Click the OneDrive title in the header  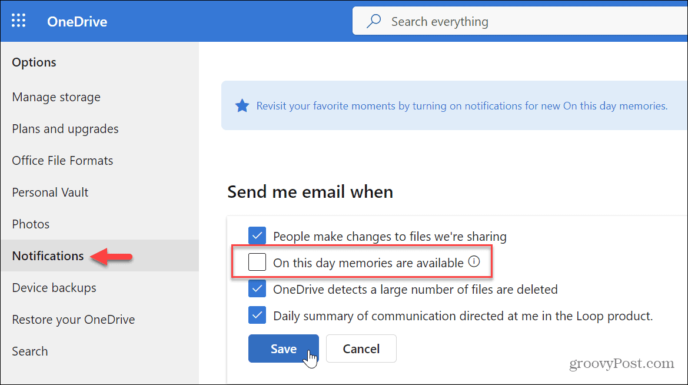(77, 22)
